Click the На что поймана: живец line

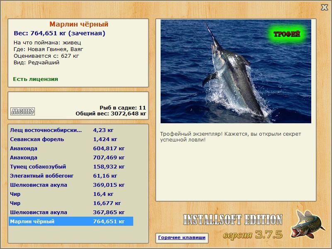coord(47,43)
